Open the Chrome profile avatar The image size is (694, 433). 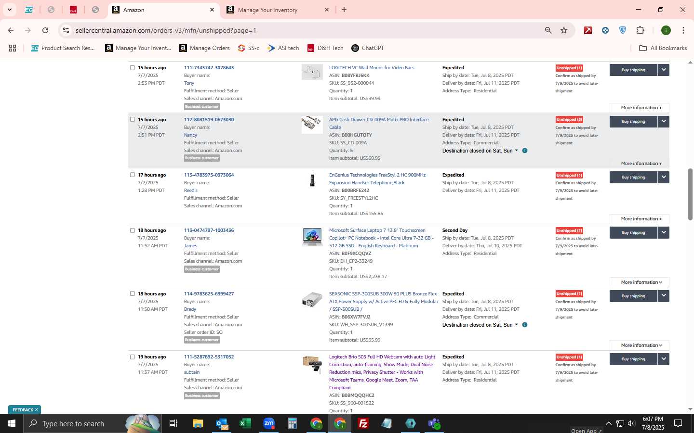pos(666,30)
